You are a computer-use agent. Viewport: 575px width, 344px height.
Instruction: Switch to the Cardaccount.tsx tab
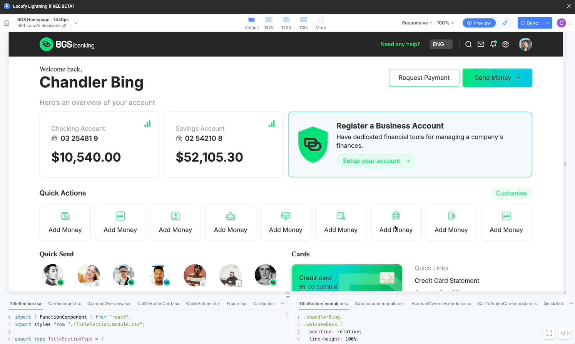pos(65,304)
